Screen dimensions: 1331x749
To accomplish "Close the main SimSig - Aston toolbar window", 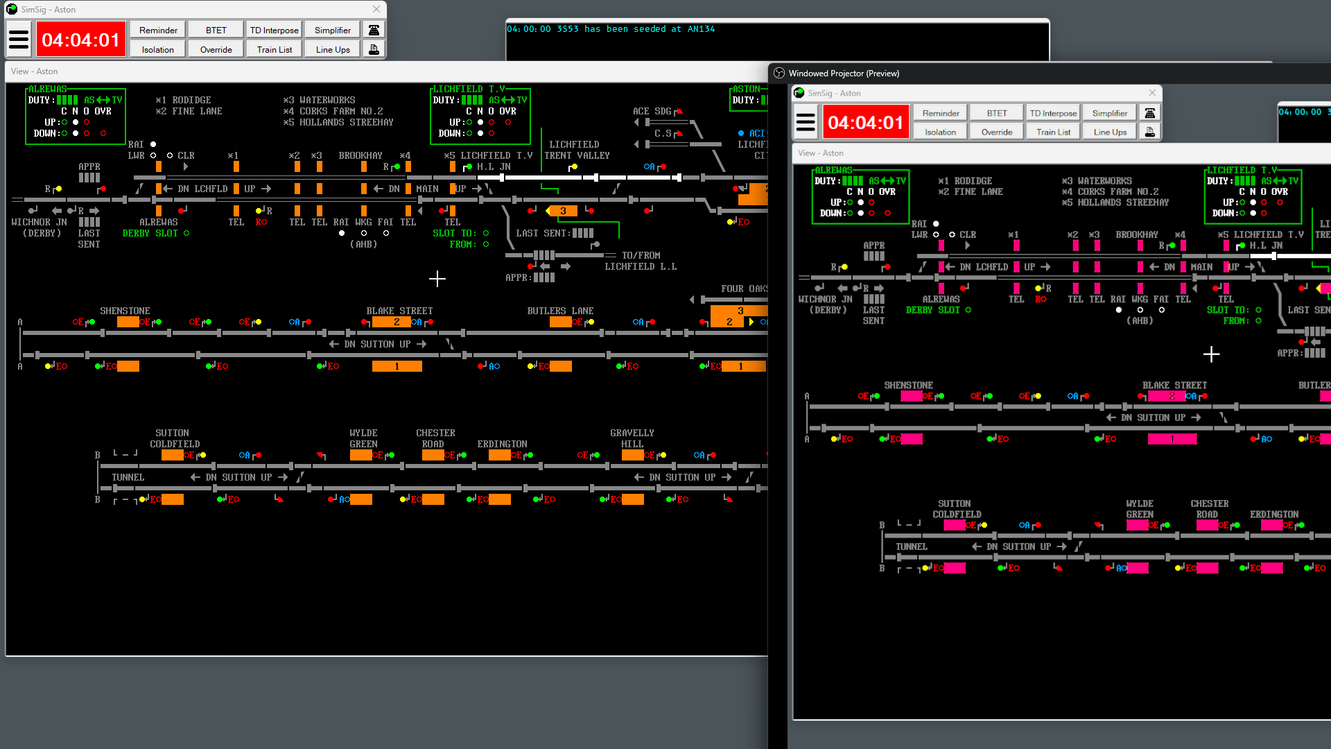I will click(376, 9).
